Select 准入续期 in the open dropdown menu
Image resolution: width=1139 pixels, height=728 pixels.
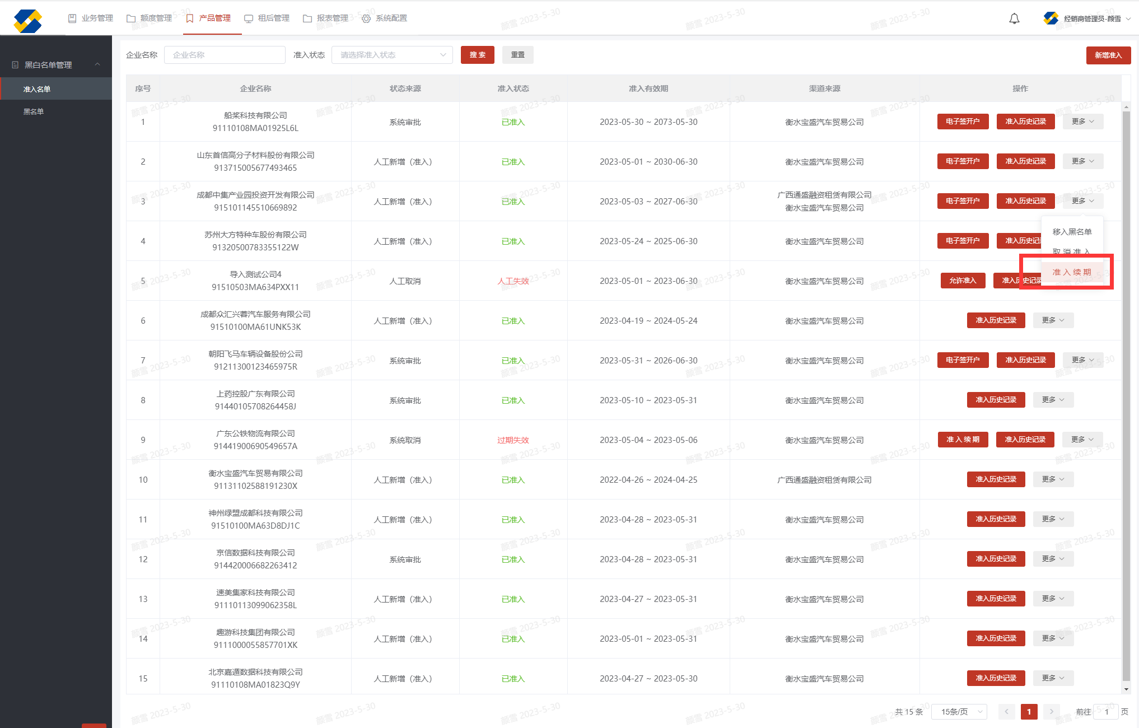pos(1071,272)
